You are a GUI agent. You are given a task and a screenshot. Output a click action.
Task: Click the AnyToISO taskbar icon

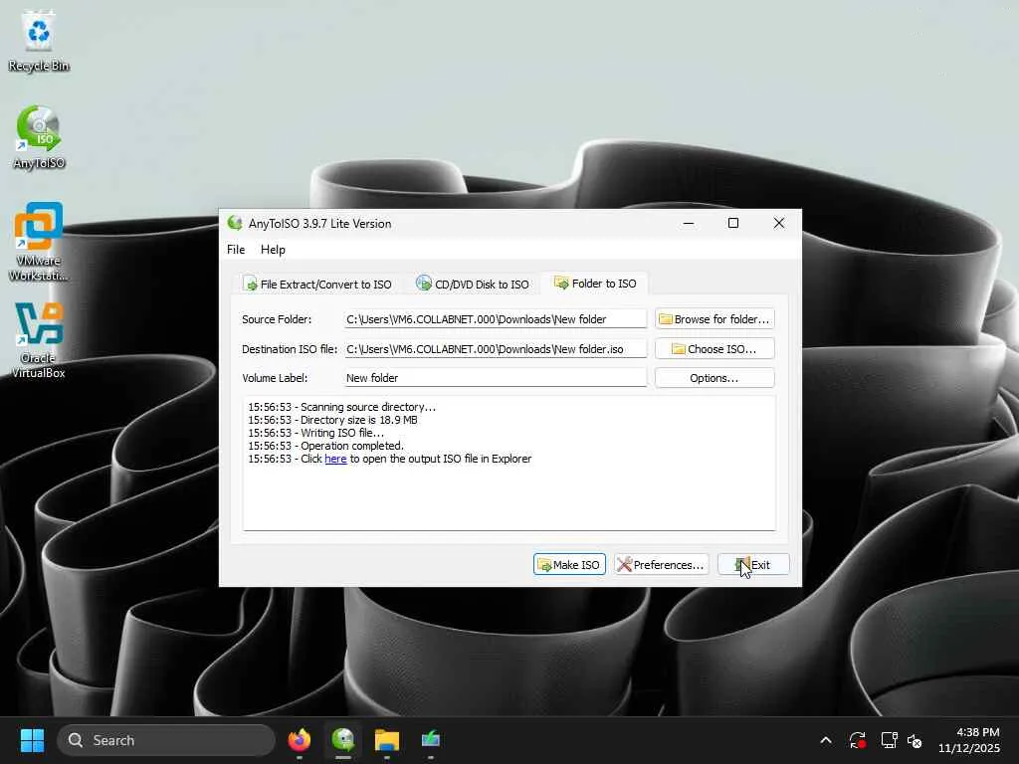click(x=343, y=740)
